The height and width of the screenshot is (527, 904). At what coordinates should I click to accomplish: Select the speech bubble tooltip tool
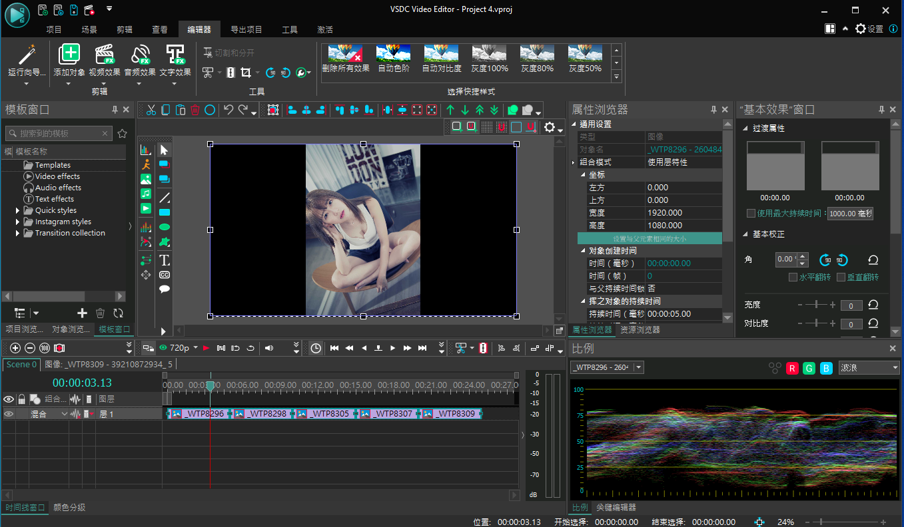[x=165, y=289]
